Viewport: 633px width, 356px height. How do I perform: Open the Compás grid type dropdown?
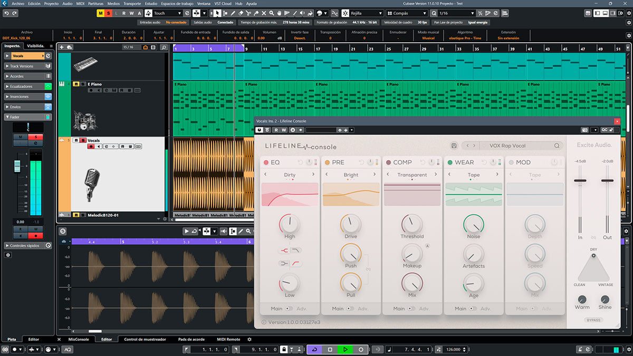coord(407,13)
